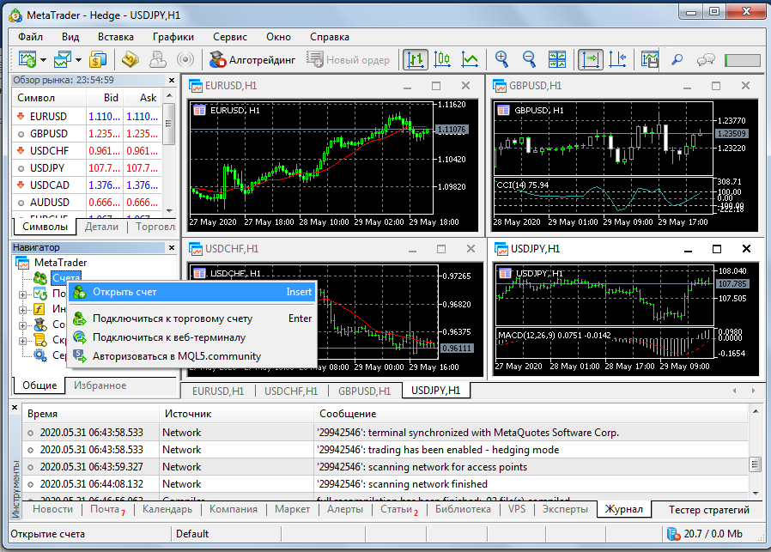Toggle chart auto scroll button

tap(590, 59)
